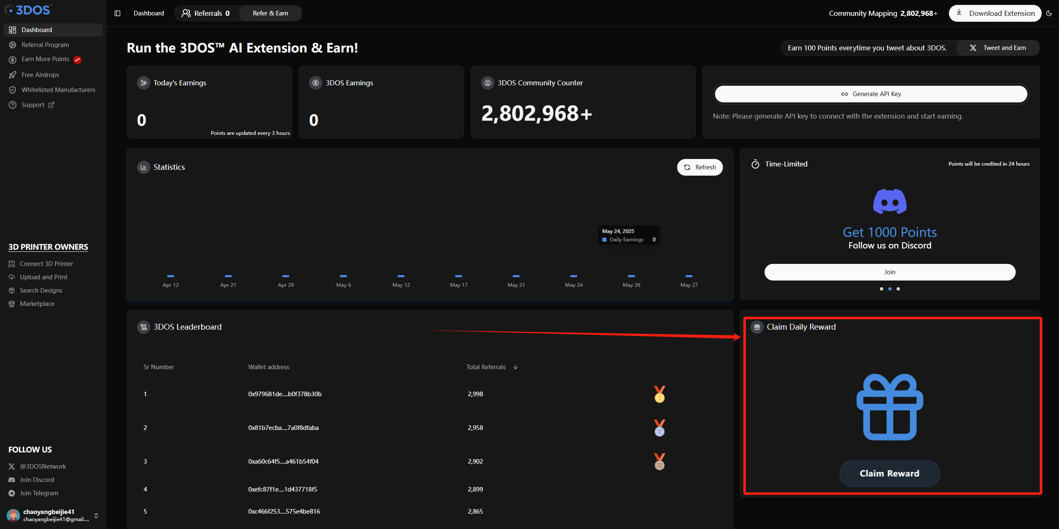Sort by Total Referrals column
The width and height of the screenshot is (1059, 529).
(x=492, y=367)
